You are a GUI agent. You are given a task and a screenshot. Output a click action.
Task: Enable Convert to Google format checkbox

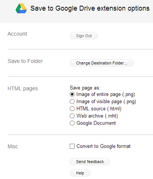tap(72, 146)
